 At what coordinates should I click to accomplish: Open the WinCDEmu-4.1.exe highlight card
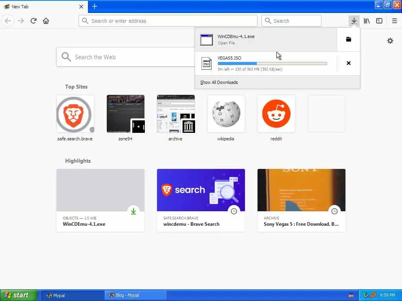(x=100, y=200)
